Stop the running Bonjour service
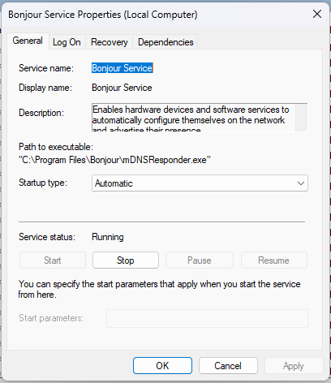The height and width of the screenshot is (383, 331). coord(126,260)
